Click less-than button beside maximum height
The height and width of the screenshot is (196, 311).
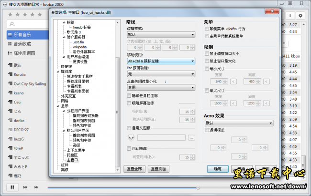click(x=267, y=103)
